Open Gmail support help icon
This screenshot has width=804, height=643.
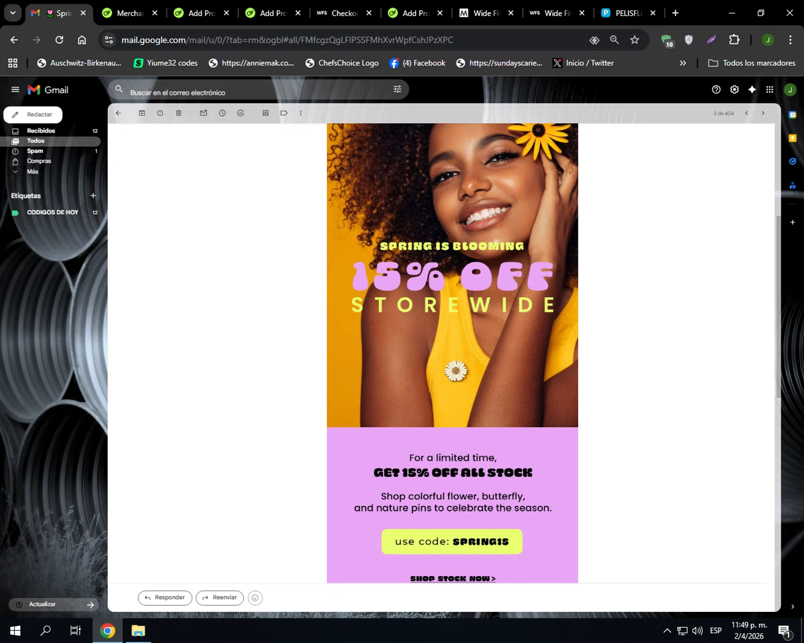(x=716, y=89)
